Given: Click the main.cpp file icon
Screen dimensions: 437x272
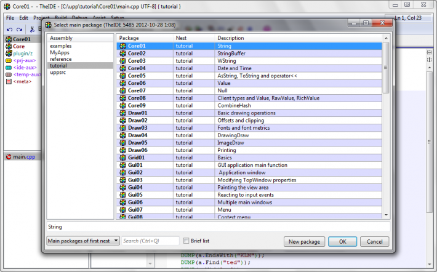Looking at the screenshot, I should (x=9, y=157).
